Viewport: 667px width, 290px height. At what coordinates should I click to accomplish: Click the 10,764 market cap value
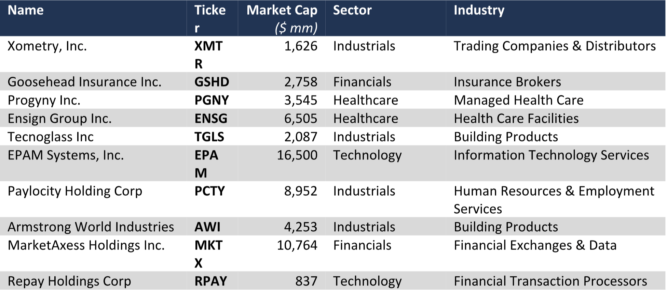click(x=297, y=245)
